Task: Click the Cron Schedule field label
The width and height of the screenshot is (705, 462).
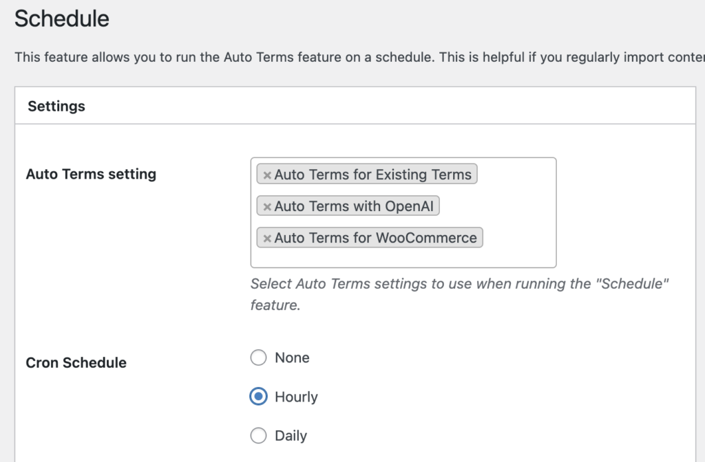Action: pyautogui.click(x=76, y=362)
